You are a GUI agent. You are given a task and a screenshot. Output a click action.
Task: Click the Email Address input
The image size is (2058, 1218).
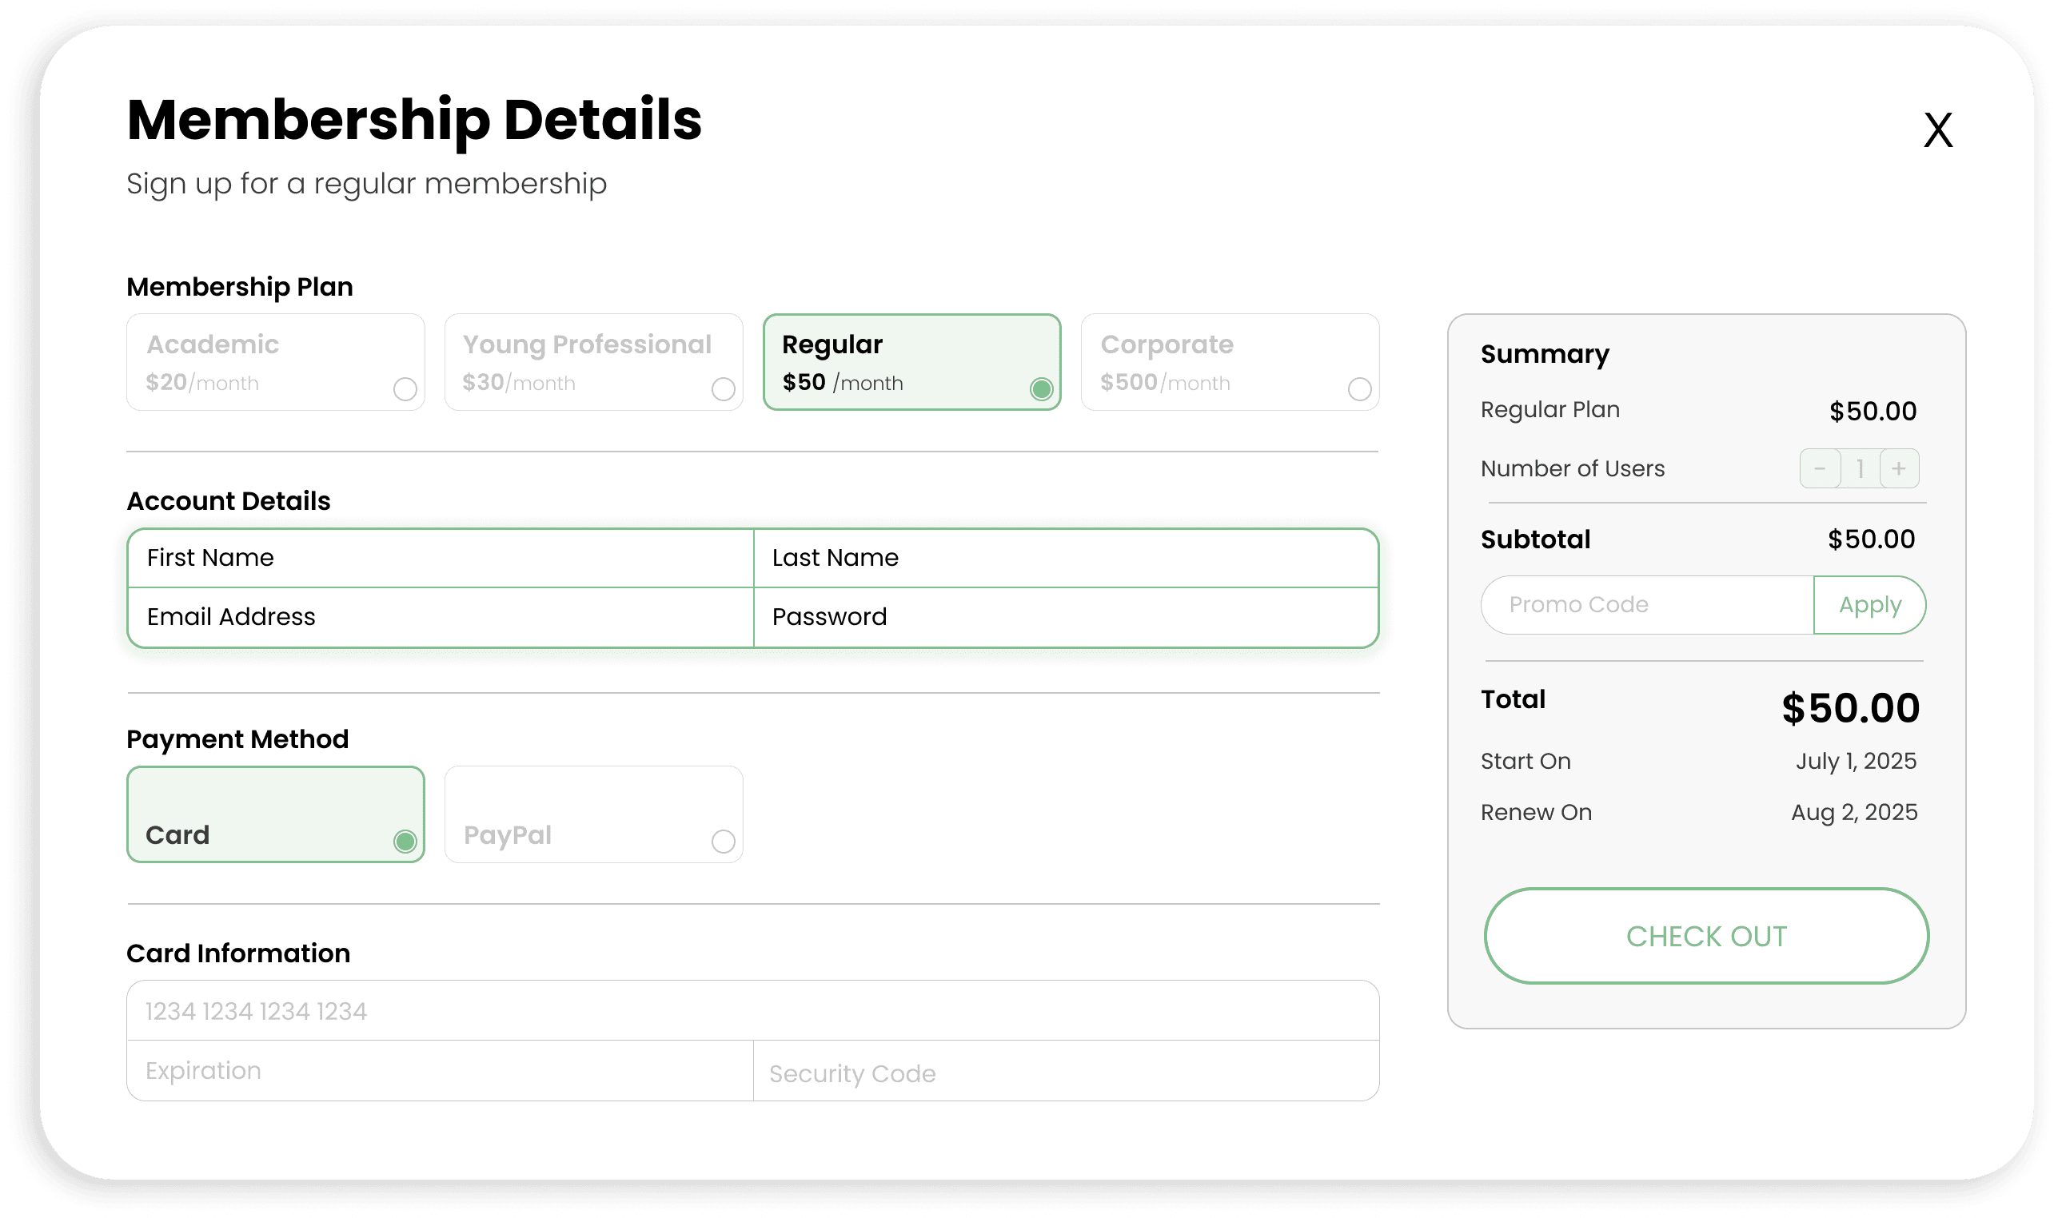pos(440,617)
